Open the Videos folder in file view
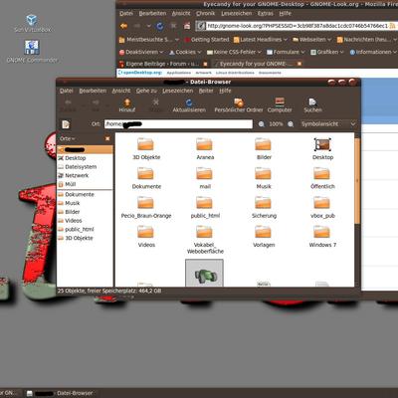398x398 pixels. point(146,237)
